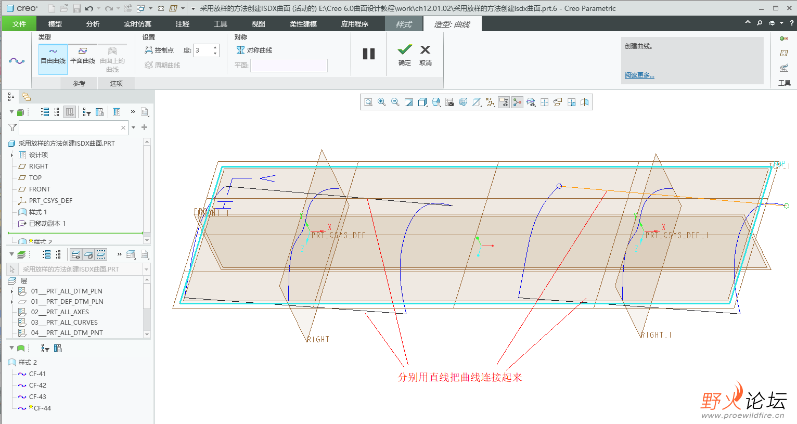Switch to the 实时仿真 ribbon tab
Viewport: 797px width, 424px height.
[x=138, y=24]
